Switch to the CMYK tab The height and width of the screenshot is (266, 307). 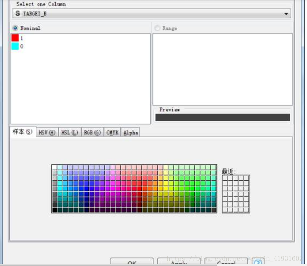[112, 133]
